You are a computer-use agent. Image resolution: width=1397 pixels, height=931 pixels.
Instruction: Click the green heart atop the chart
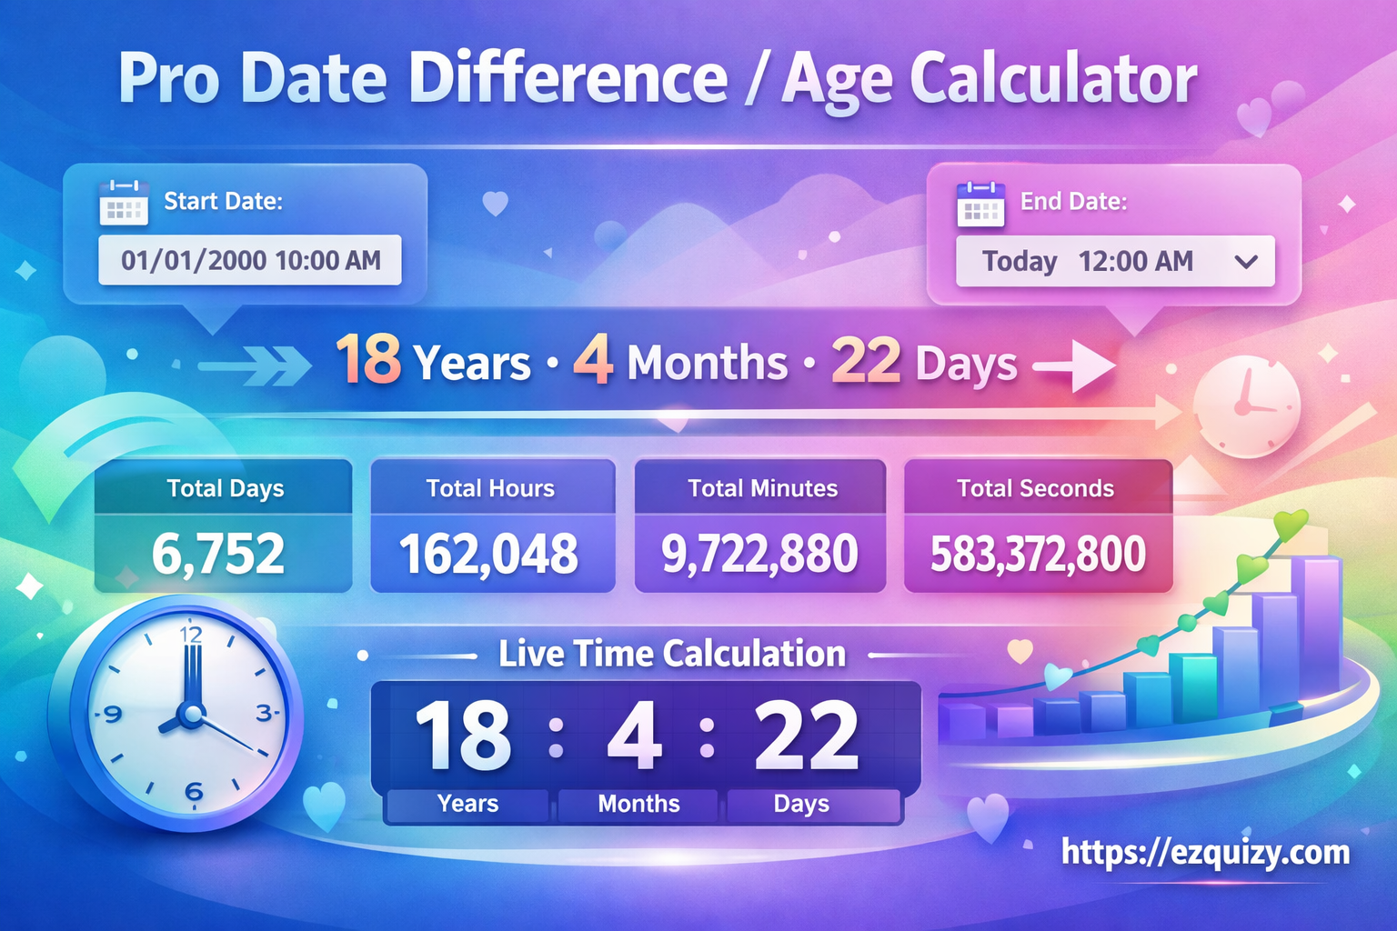tap(1290, 525)
